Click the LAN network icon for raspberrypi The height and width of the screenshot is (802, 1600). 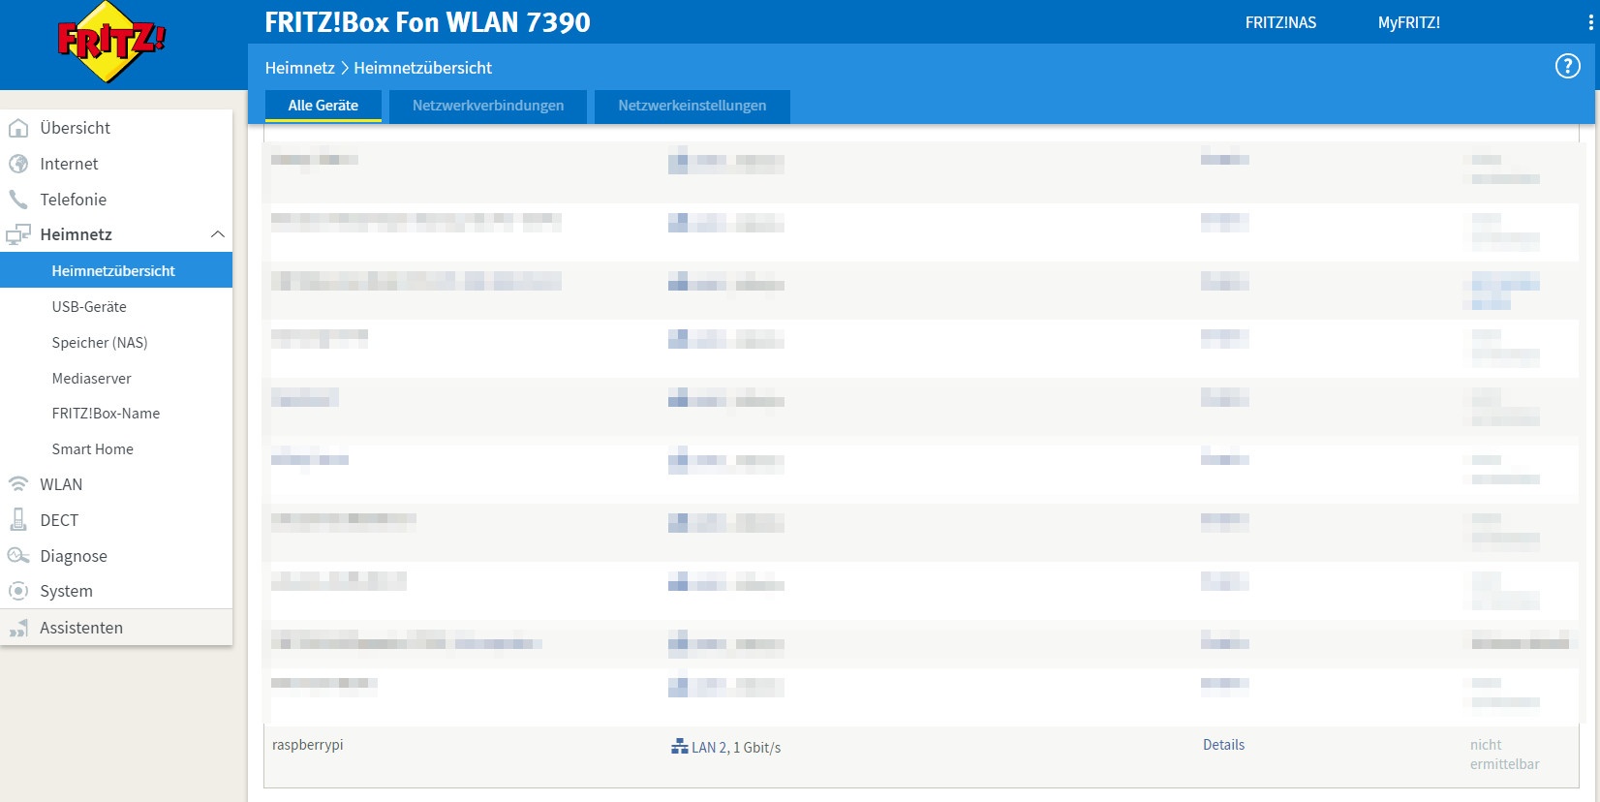pyautogui.click(x=679, y=747)
